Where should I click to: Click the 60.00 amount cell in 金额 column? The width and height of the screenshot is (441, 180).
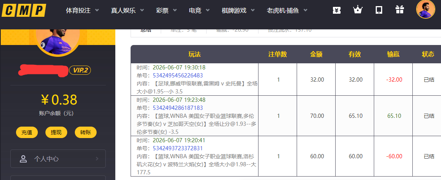click(317, 156)
